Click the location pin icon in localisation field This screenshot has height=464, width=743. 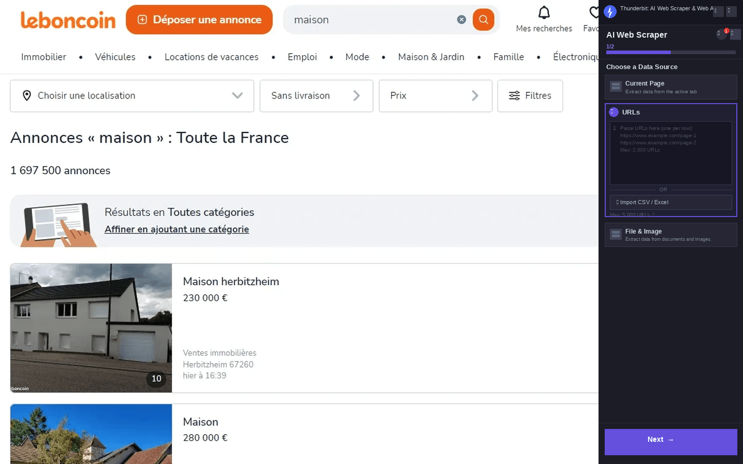[x=27, y=95]
